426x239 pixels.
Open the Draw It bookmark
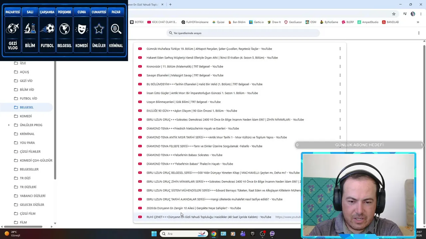274,22
